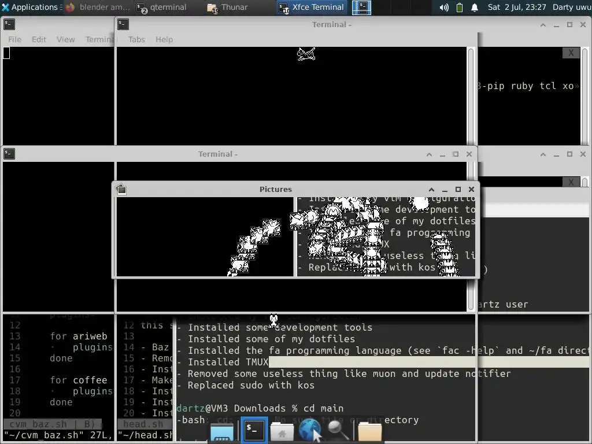Roll up the Pictures window with arrow button

(x=431, y=189)
